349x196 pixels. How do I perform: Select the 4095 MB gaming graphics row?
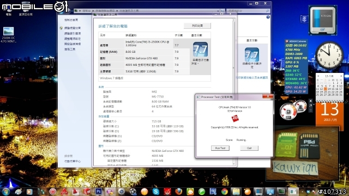click(x=144, y=65)
